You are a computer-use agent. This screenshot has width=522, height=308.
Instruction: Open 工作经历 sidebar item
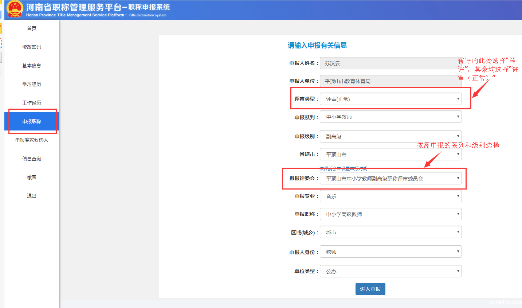pyautogui.click(x=32, y=103)
